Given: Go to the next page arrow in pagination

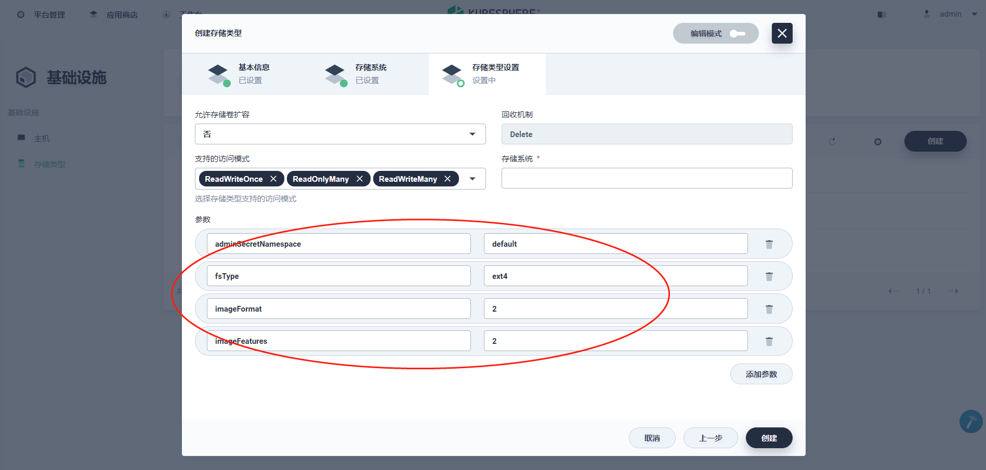Looking at the screenshot, I should 953,291.
